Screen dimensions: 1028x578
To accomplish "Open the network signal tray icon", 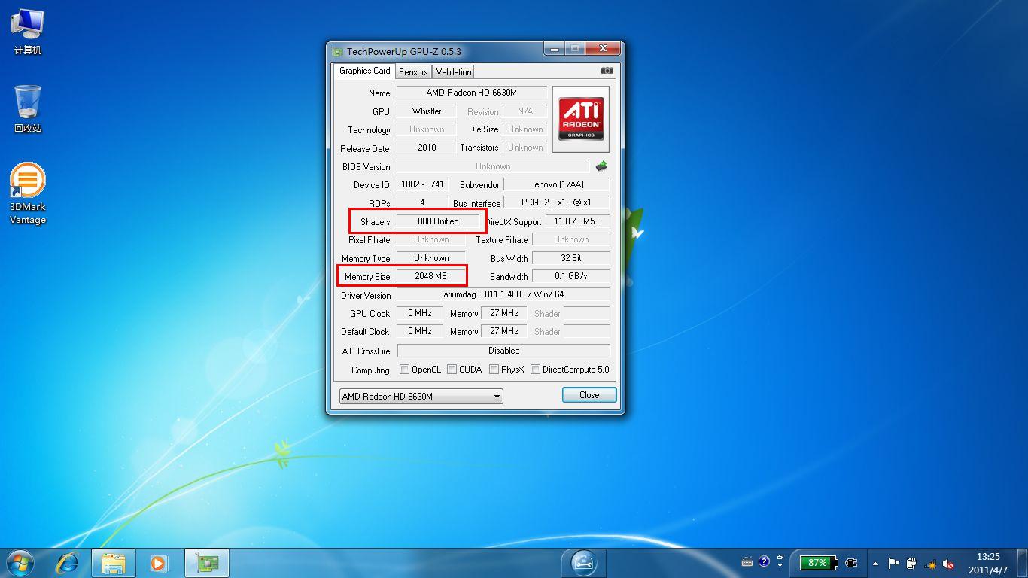I will point(930,564).
